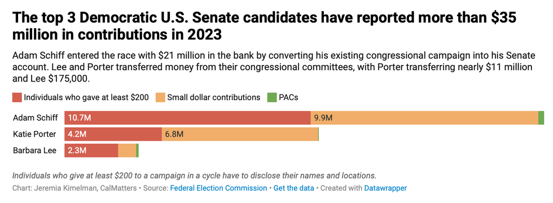Click the Barbara Lee row label
553x203 pixels.
click(34, 150)
